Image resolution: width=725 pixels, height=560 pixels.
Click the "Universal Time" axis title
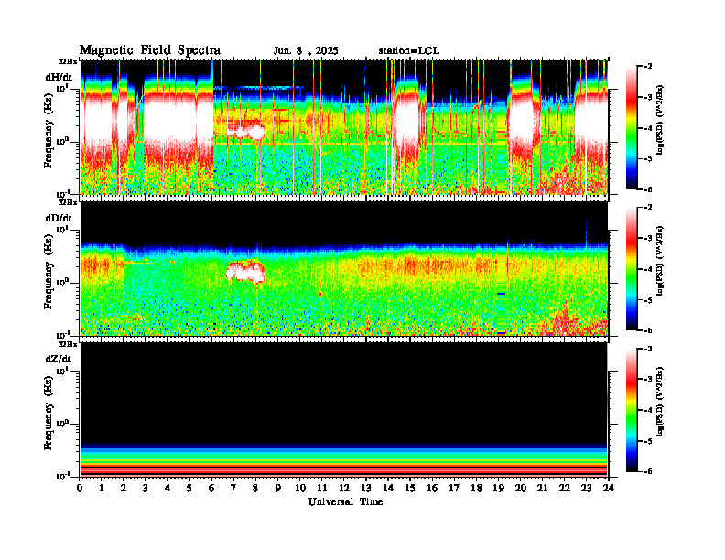click(345, 501)
